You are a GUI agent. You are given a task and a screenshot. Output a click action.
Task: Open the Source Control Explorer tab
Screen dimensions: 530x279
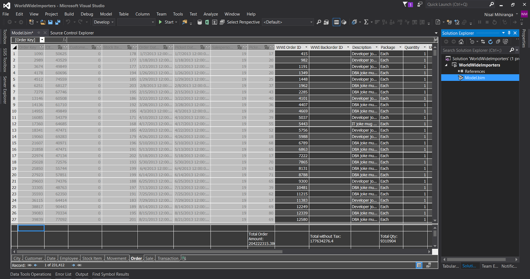[x=72, y=33]
